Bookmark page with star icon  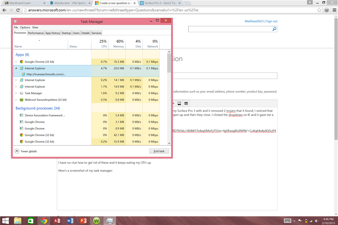pos(319,10)
